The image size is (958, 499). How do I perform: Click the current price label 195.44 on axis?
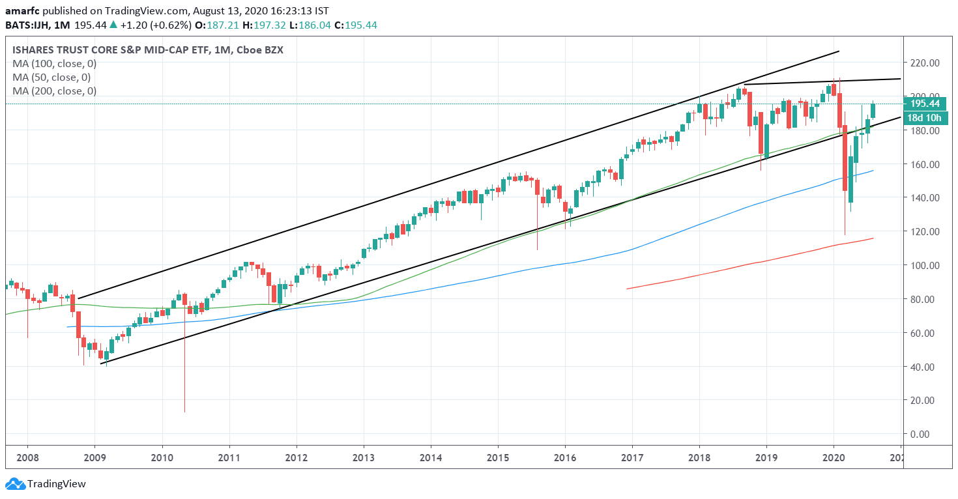pyautogui.click(x=925, y=104)
